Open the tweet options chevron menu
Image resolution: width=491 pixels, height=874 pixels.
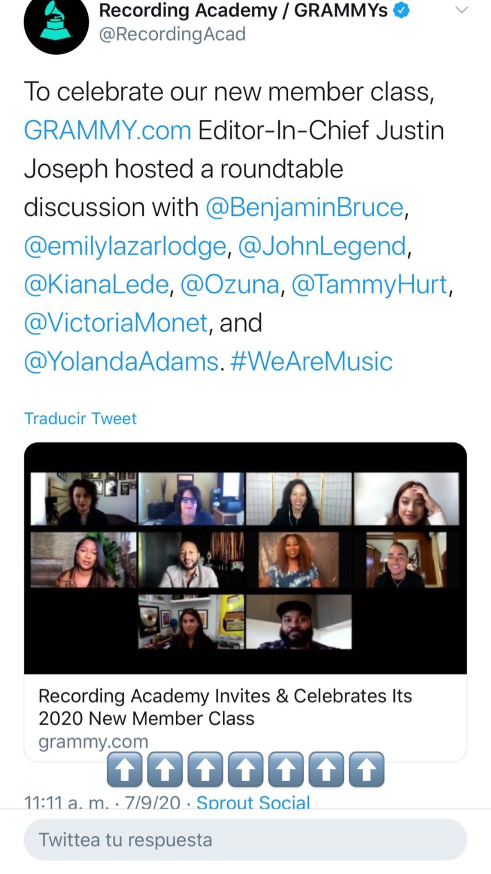tap(461, 10)
